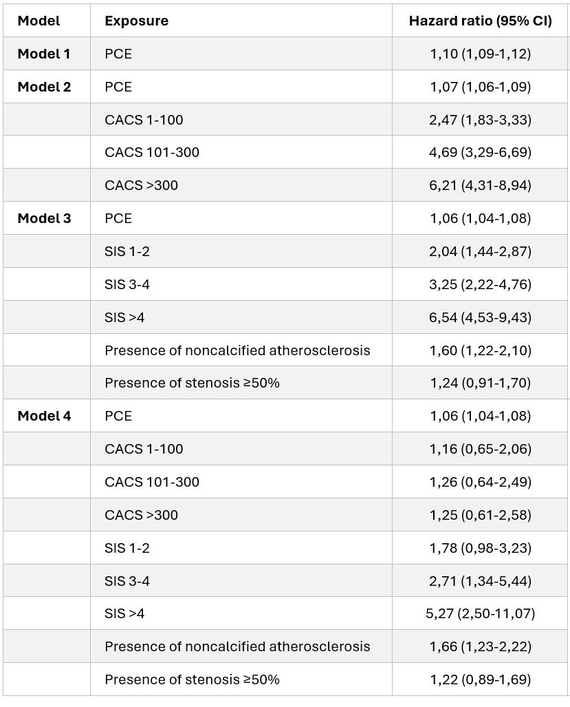Click hazard ratio 5,27 (2,50-11,07)
This screenshot has width=570, height=707.
tap(480, 613)
